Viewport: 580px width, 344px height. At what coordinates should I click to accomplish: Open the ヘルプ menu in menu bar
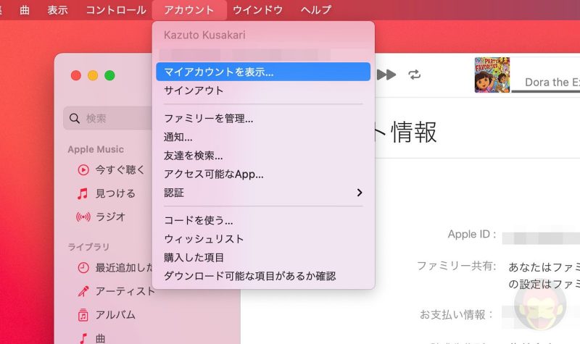tap(315, 10)
